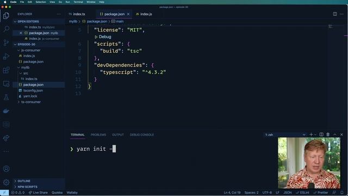Open Source Control view icon

(x=6, y=42)
